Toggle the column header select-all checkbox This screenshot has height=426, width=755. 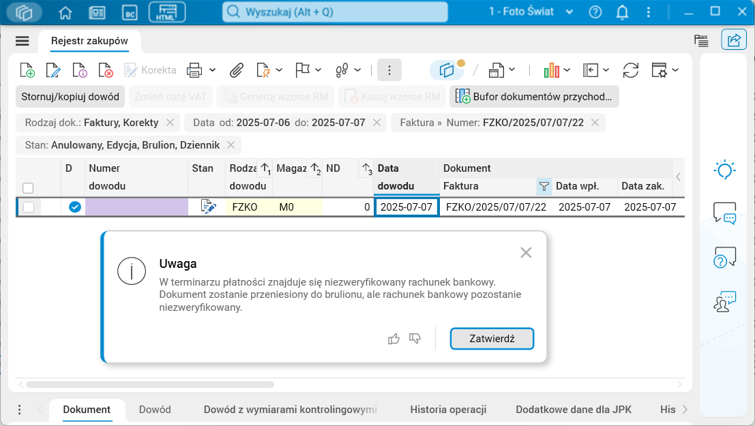[x=28, y=187]
